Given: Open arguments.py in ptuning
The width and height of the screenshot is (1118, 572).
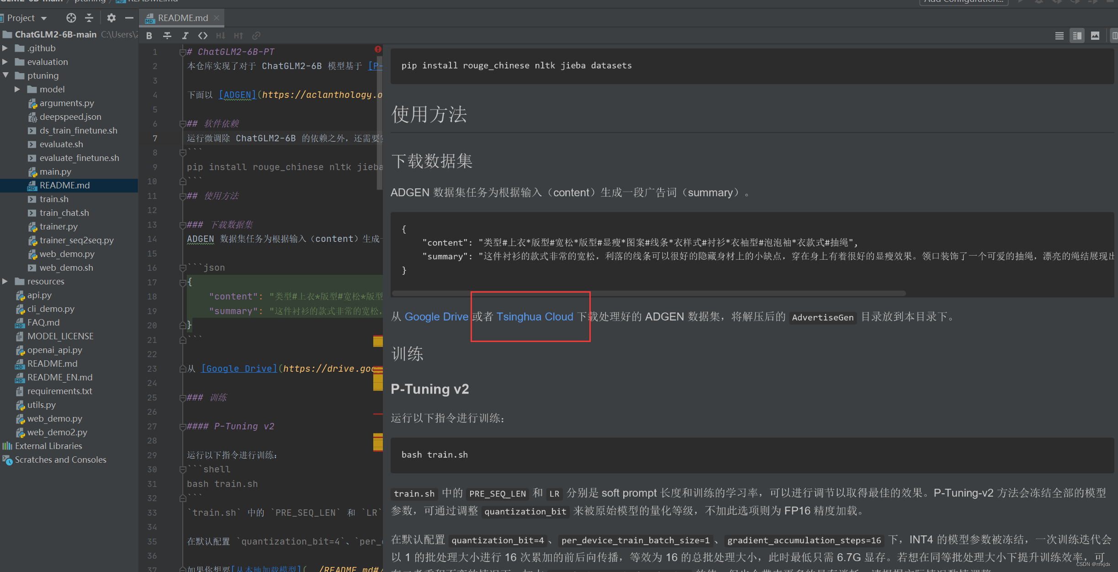Looking at the screenshot, I should point(66,103).
